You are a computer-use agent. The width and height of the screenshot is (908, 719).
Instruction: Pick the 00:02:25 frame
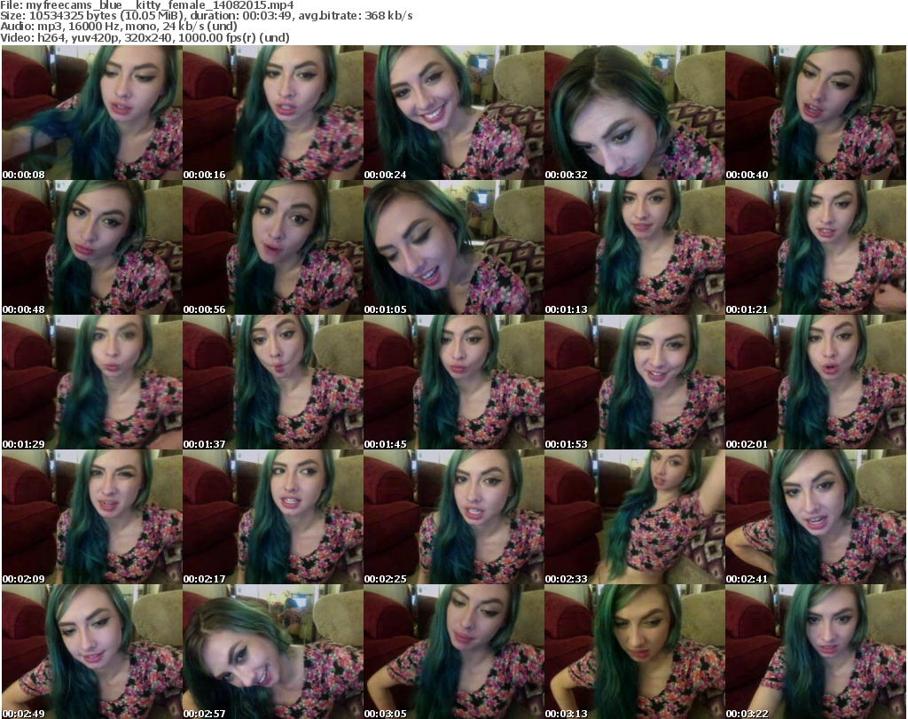tap(454, 517)
